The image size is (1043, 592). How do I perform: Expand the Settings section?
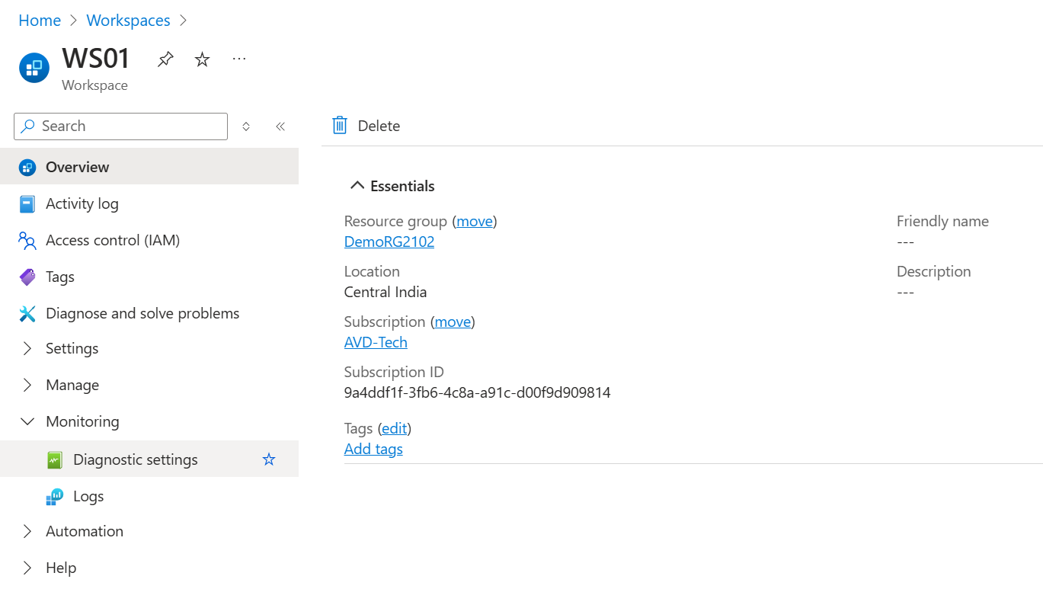[27, 348]
